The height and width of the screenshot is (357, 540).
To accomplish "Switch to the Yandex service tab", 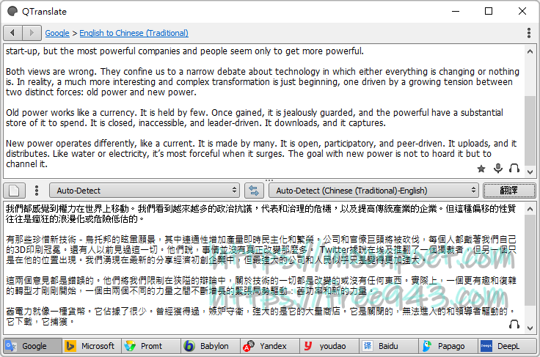I will tap(270, 346).
